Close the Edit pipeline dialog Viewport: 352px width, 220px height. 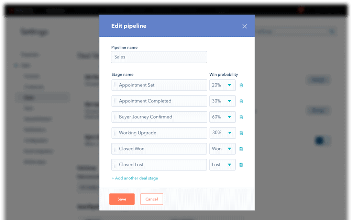click(x=244, y=26)
